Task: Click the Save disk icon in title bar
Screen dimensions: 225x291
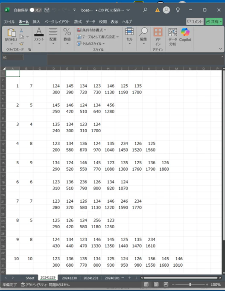Action: [x=47, y=10]
